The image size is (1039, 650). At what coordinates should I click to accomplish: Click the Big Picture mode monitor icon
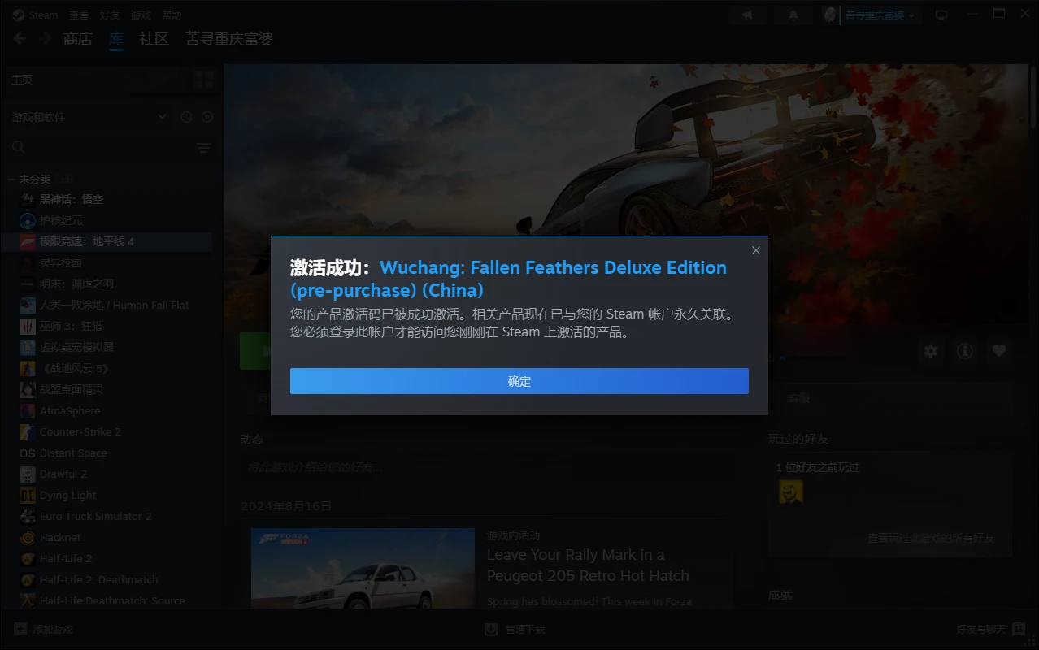941,15
